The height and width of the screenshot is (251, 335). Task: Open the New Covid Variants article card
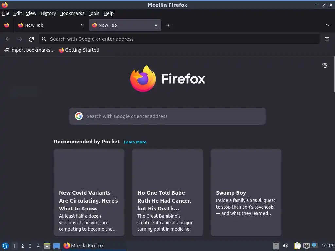click(x=89, y=192)
